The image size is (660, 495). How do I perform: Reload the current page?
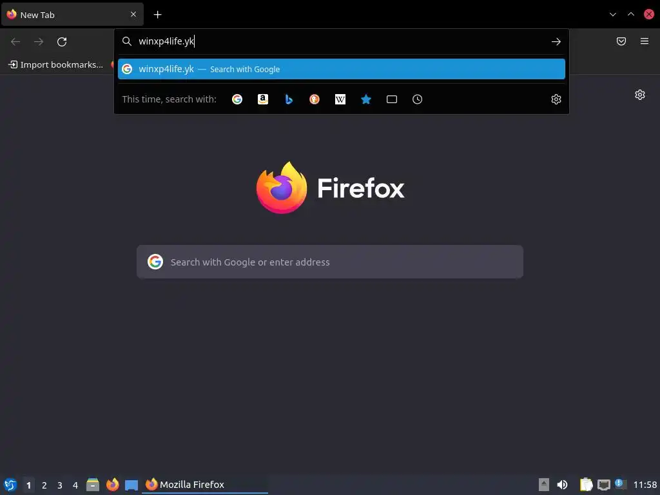click(62, 42)
